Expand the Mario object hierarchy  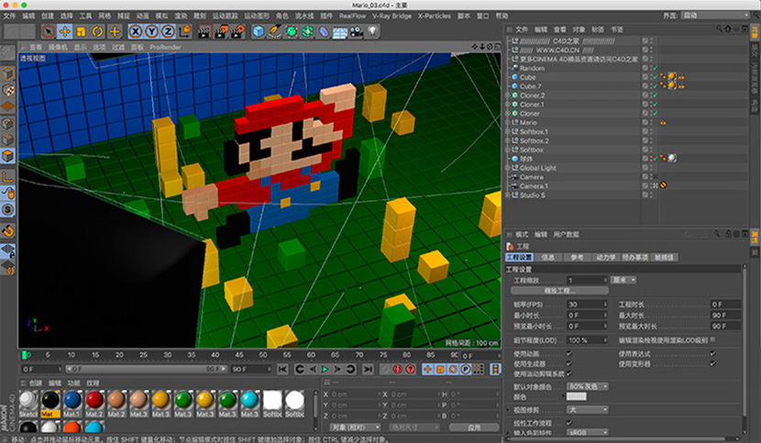click(x=508, y=122)
